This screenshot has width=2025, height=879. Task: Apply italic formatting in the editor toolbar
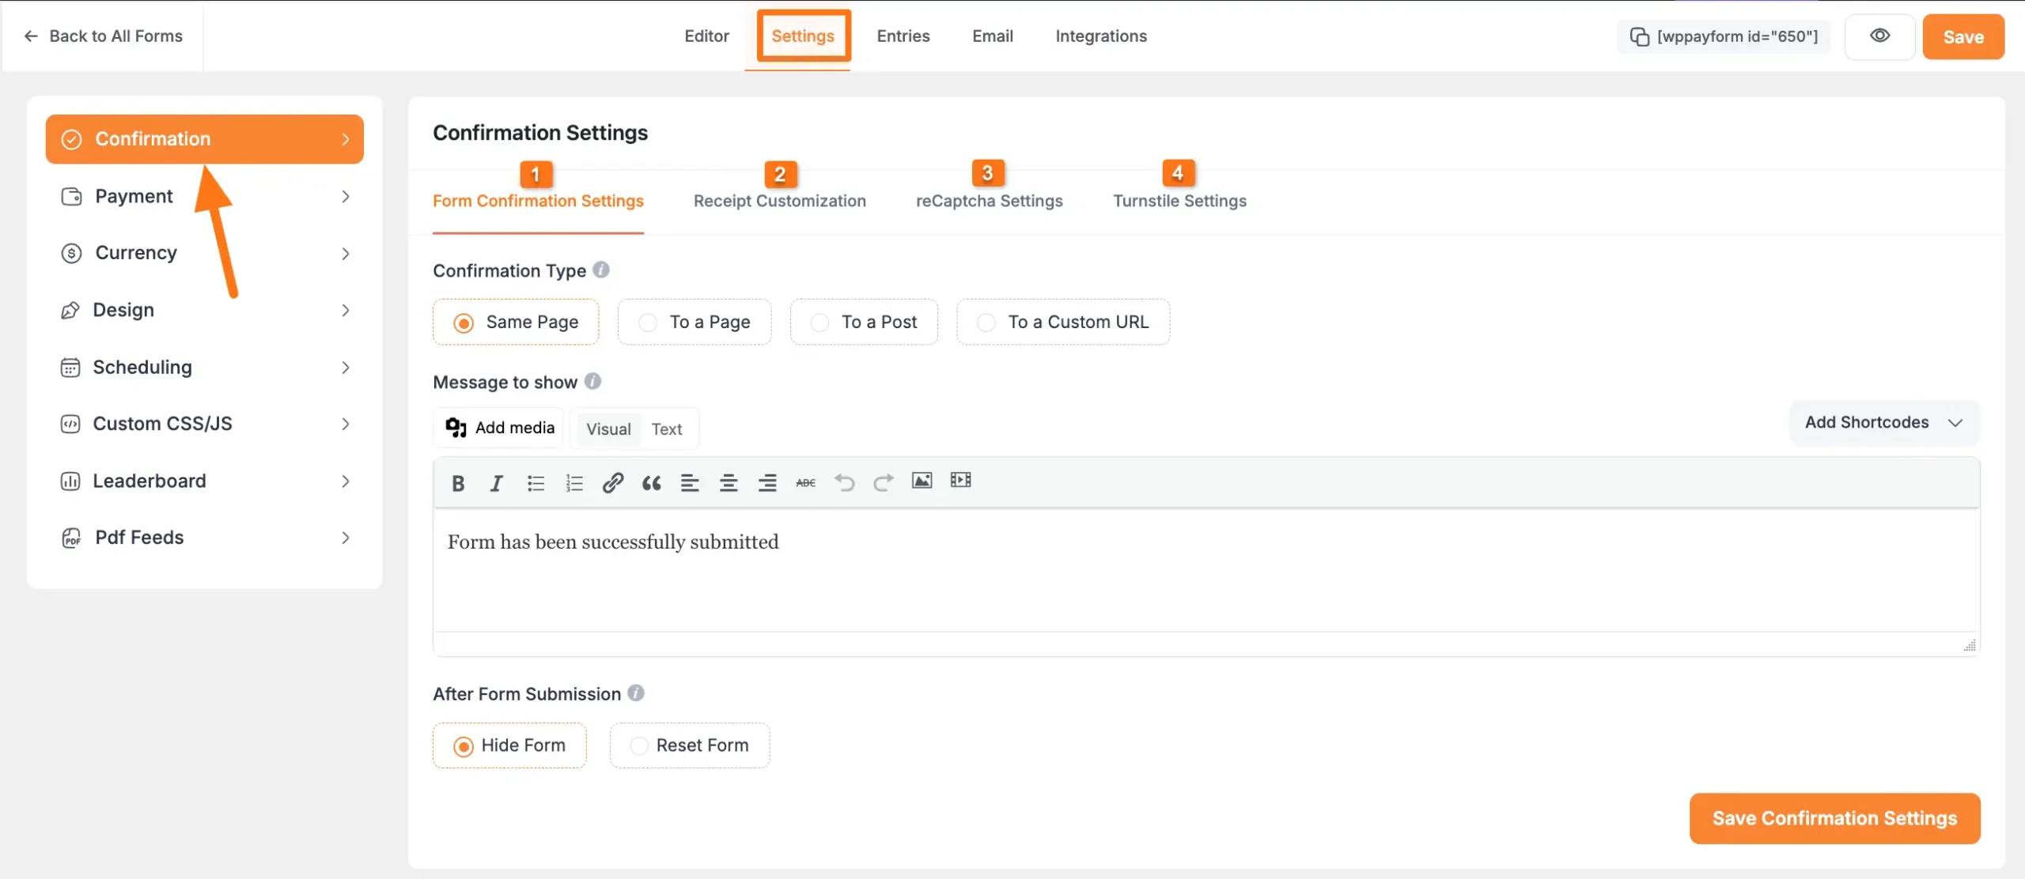496,482
